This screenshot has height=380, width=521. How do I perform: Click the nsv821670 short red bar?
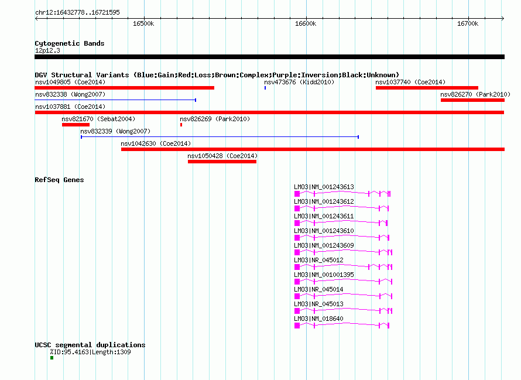coord(76,125)
